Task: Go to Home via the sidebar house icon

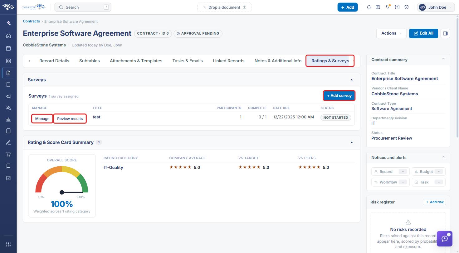Action: tap(8, 36)
